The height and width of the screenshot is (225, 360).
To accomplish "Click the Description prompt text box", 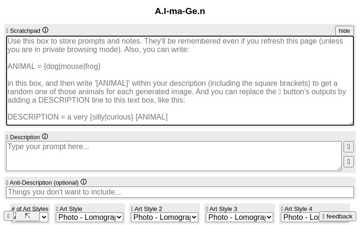I will click(174, 156).
